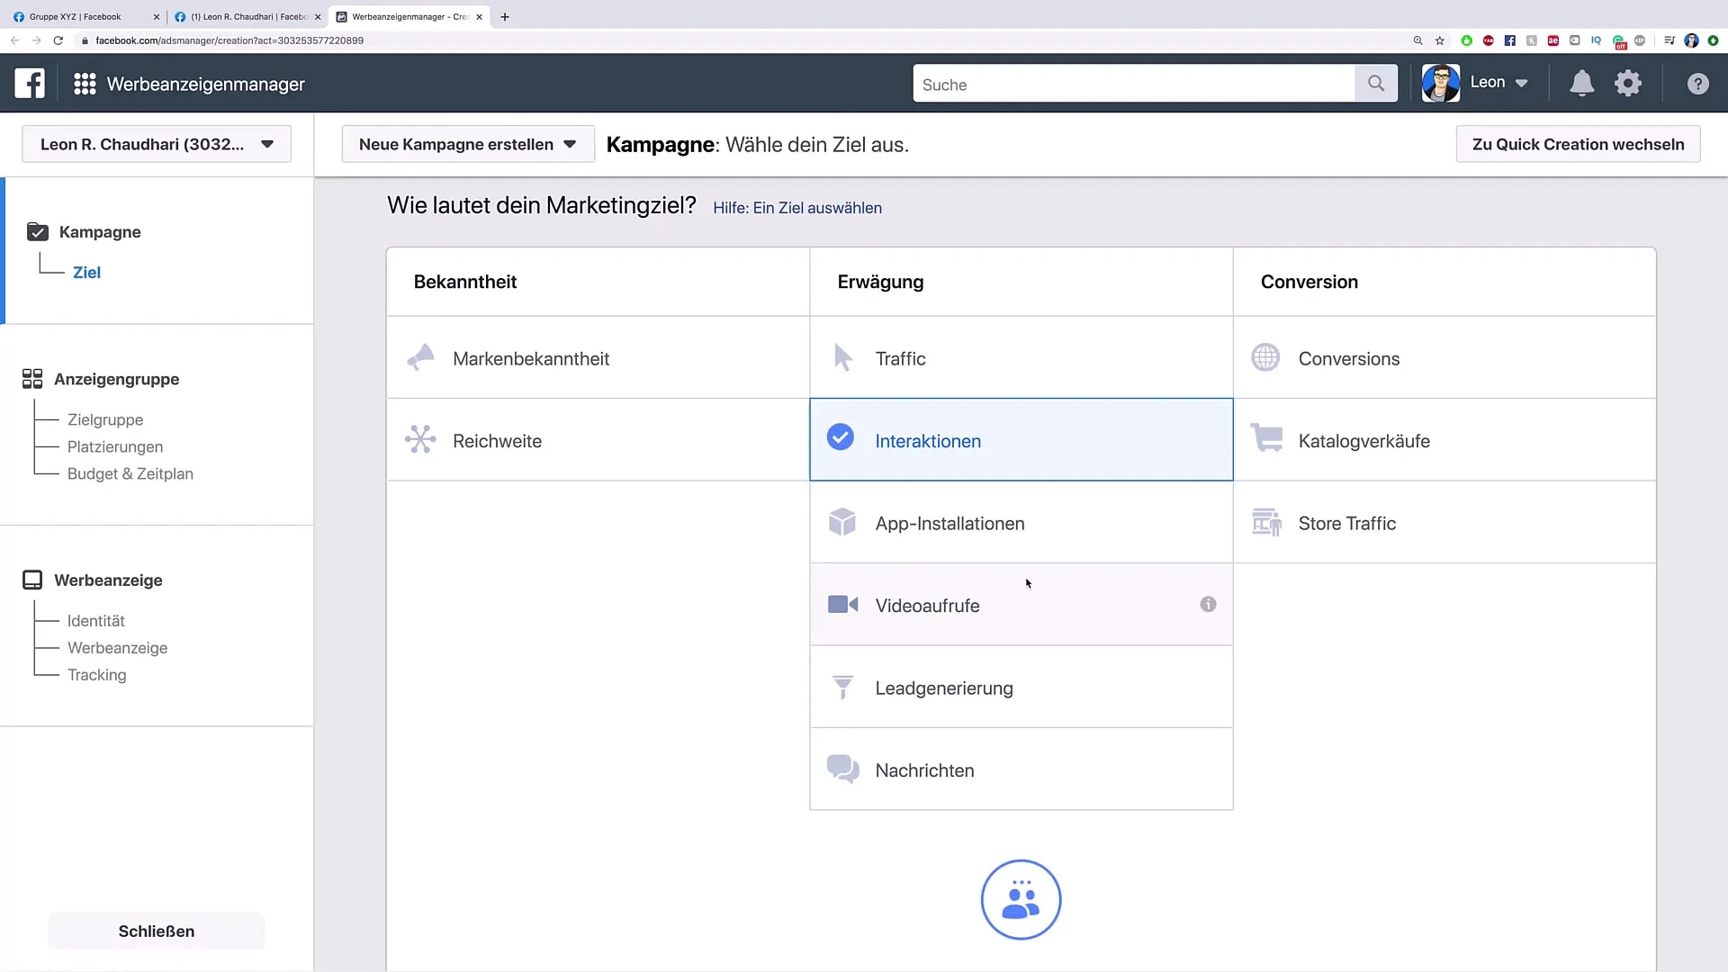Click the Schließen button at bottom
Image resolution: width=1728 pixels, height=972 pixels.
156,931
